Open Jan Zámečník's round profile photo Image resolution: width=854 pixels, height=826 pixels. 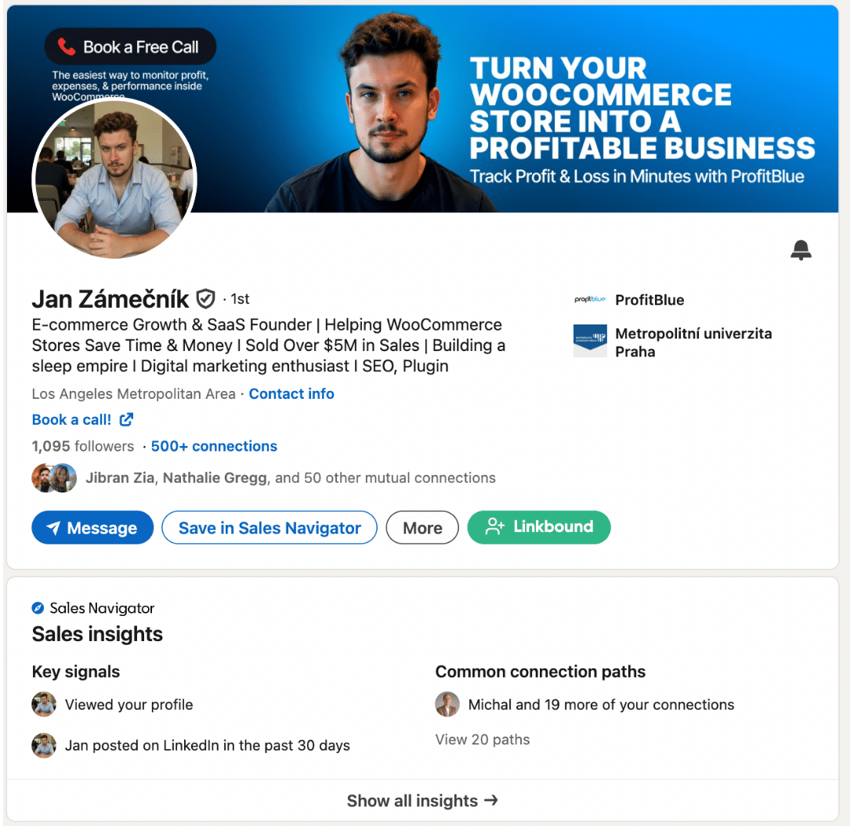click(x=115, y=179)
